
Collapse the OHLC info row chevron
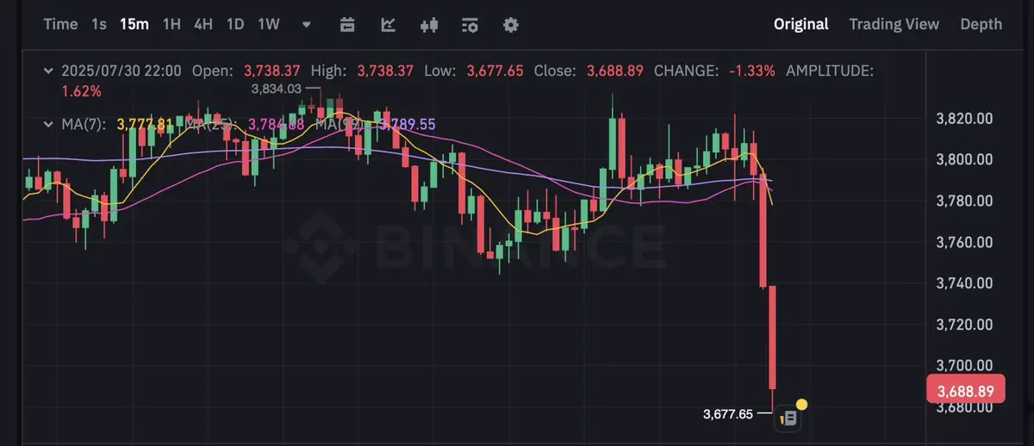(48, 71)
